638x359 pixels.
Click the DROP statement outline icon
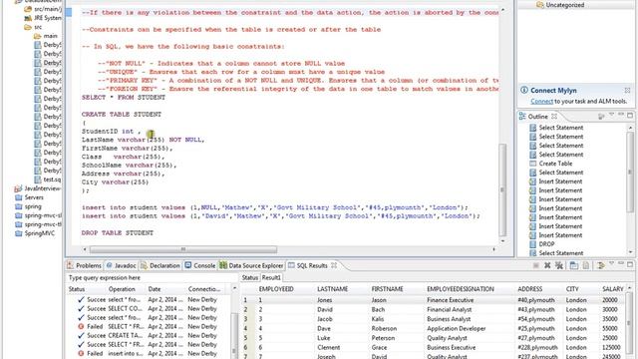(532, 243)
